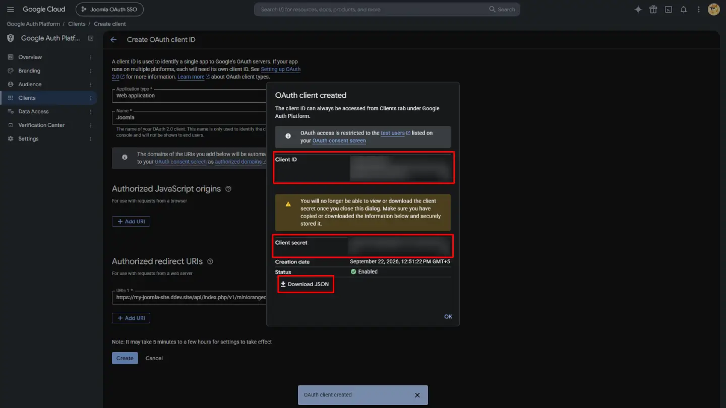Focus the top search bar field
Viewport: 726px width, 408px height.
(x=387, y=10)
